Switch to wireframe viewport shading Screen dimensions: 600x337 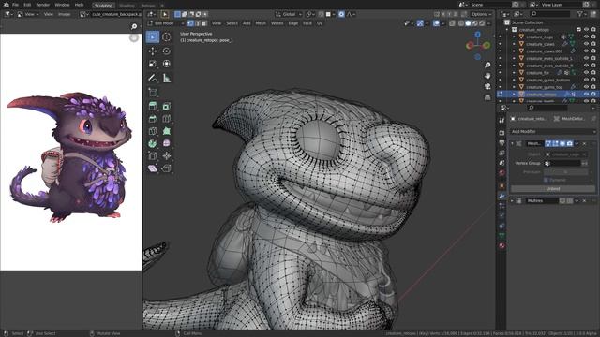tap(461, 23)
